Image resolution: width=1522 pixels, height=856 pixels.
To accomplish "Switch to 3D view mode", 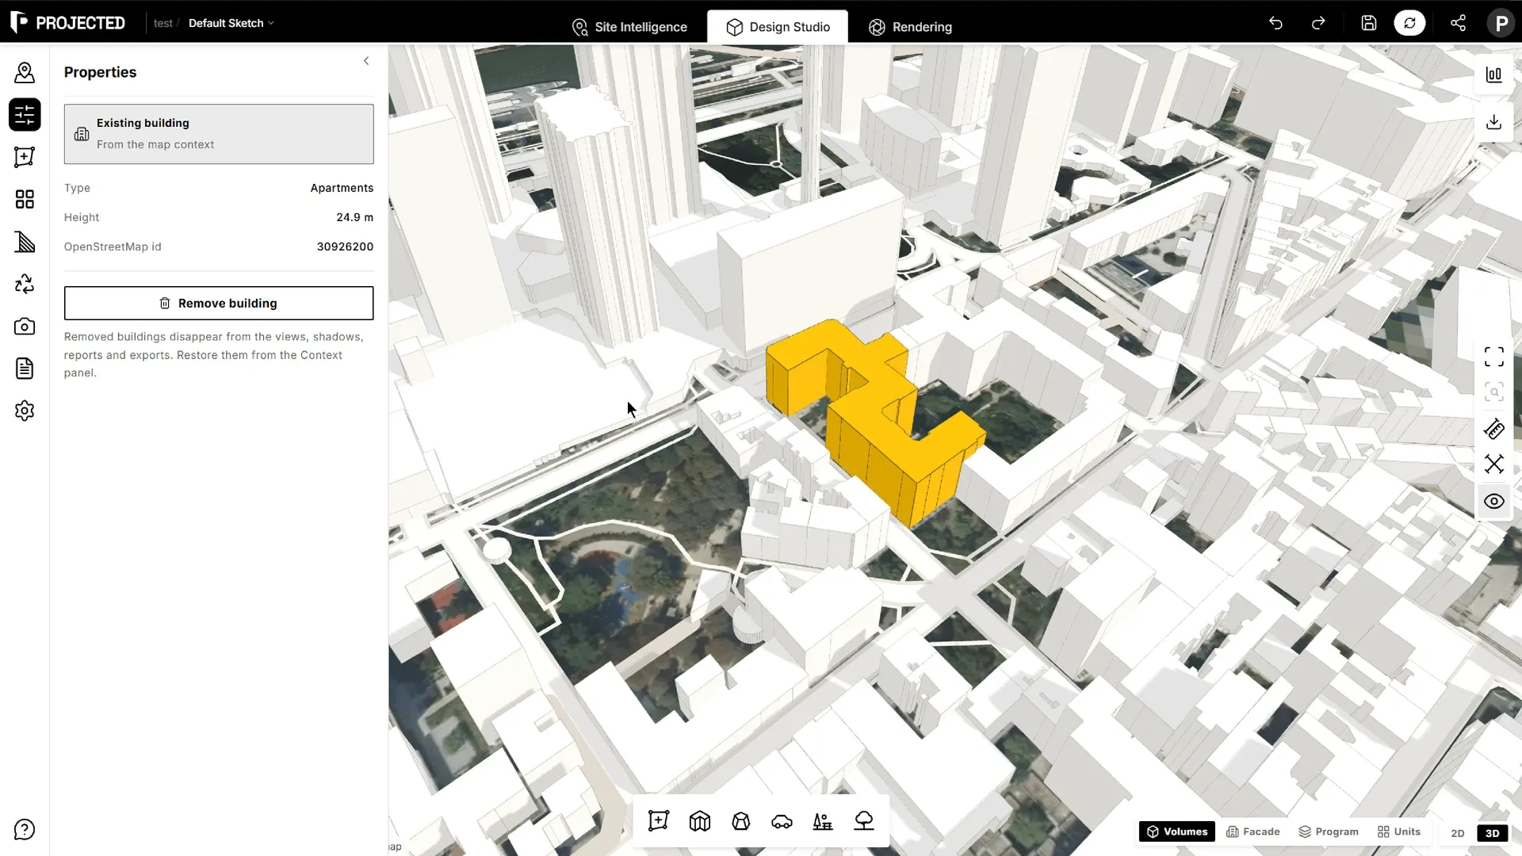I will pyautogui.click(x=1492, y=832).
